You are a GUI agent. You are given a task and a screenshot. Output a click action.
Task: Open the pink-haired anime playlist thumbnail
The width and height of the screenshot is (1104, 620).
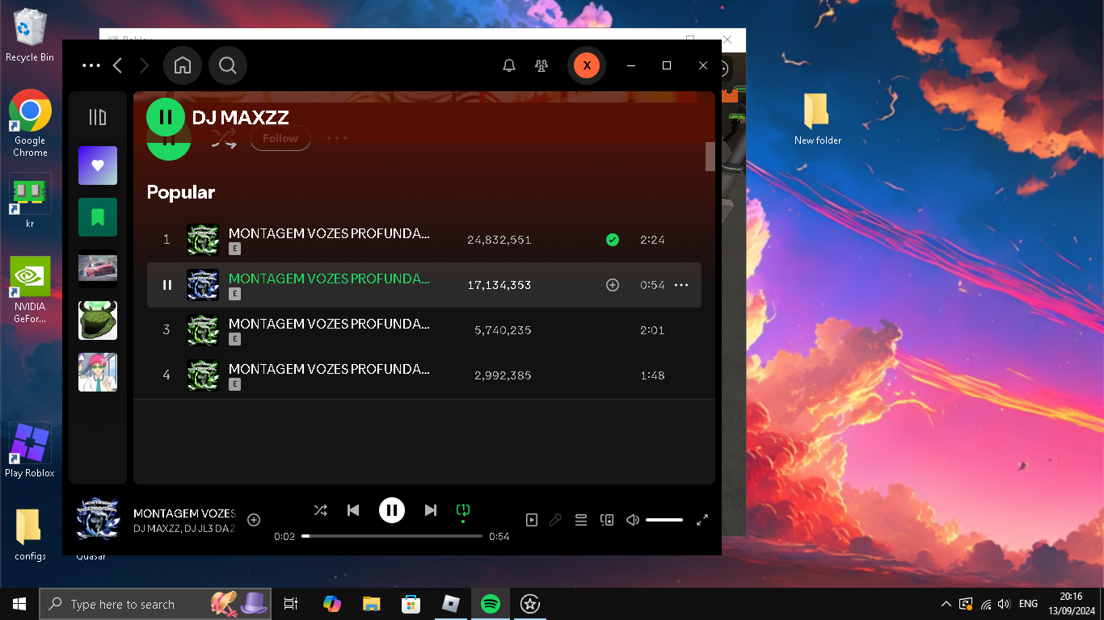98,372
